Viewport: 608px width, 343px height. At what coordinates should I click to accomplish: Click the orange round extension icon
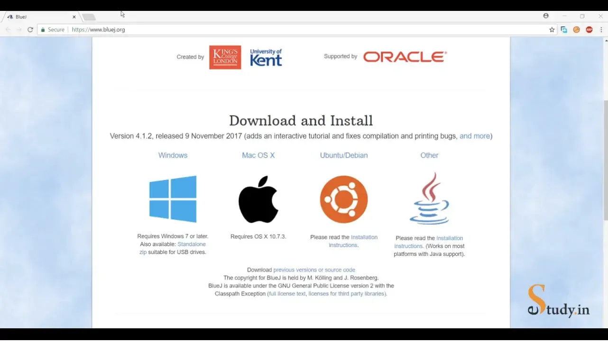pos(577,30)
